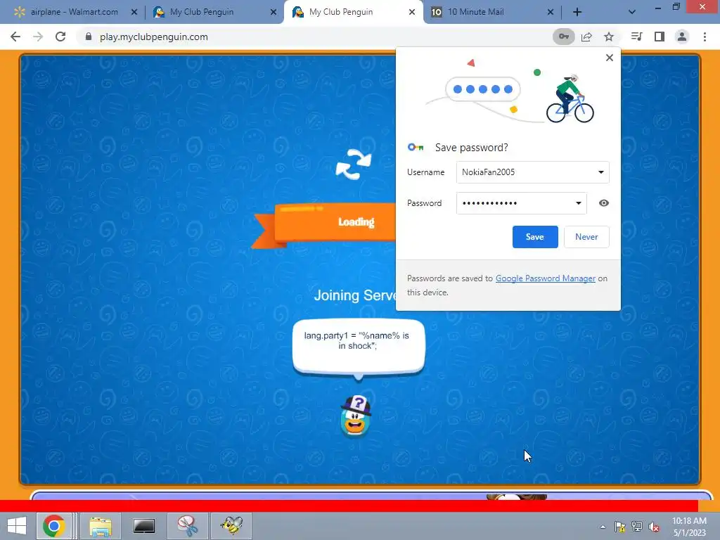This screenshot has width=720, height=540.
Task: Save the password
Action: [535, 237]
